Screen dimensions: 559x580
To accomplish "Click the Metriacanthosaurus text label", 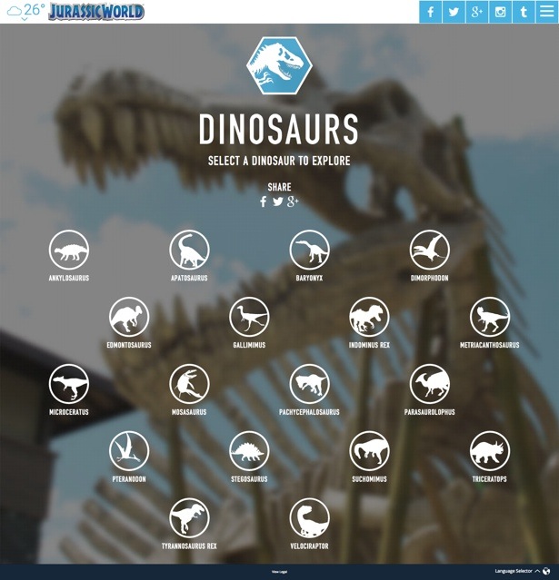I will (x=490, y=345).
